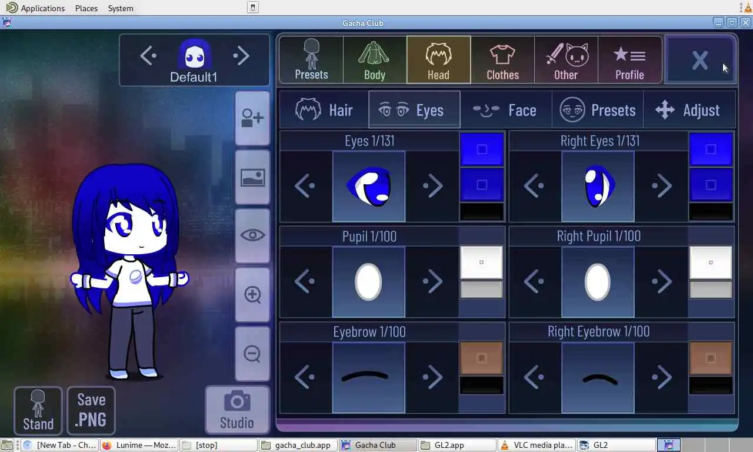The width and height of the screenshot is (753, 452).
Task: Open the Adjust sub-tab
Action: pyautogui.click(x=689, y=110)
